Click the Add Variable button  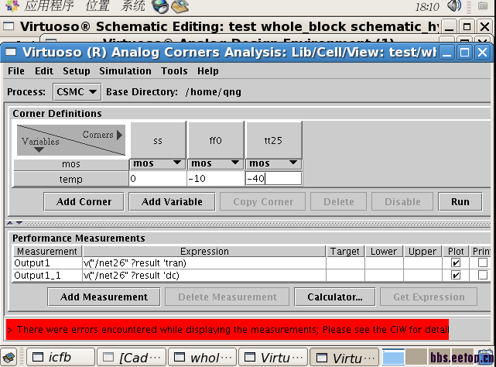[x=172, y=202]
